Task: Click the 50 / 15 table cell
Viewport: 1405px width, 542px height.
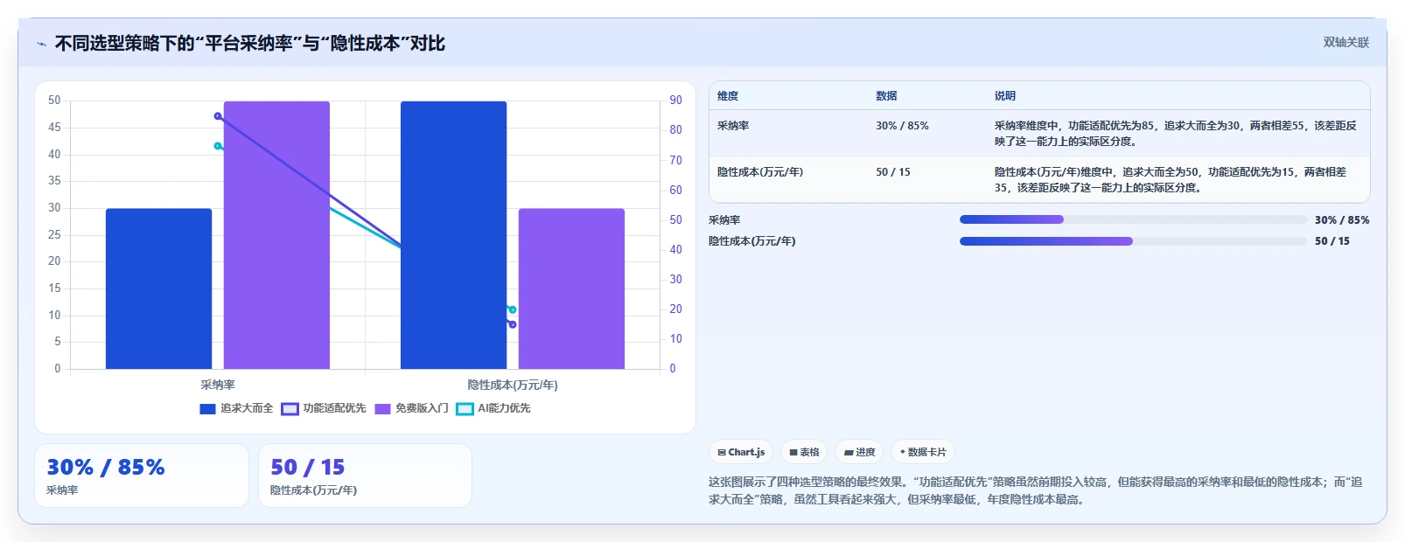Action: (892, 172)
